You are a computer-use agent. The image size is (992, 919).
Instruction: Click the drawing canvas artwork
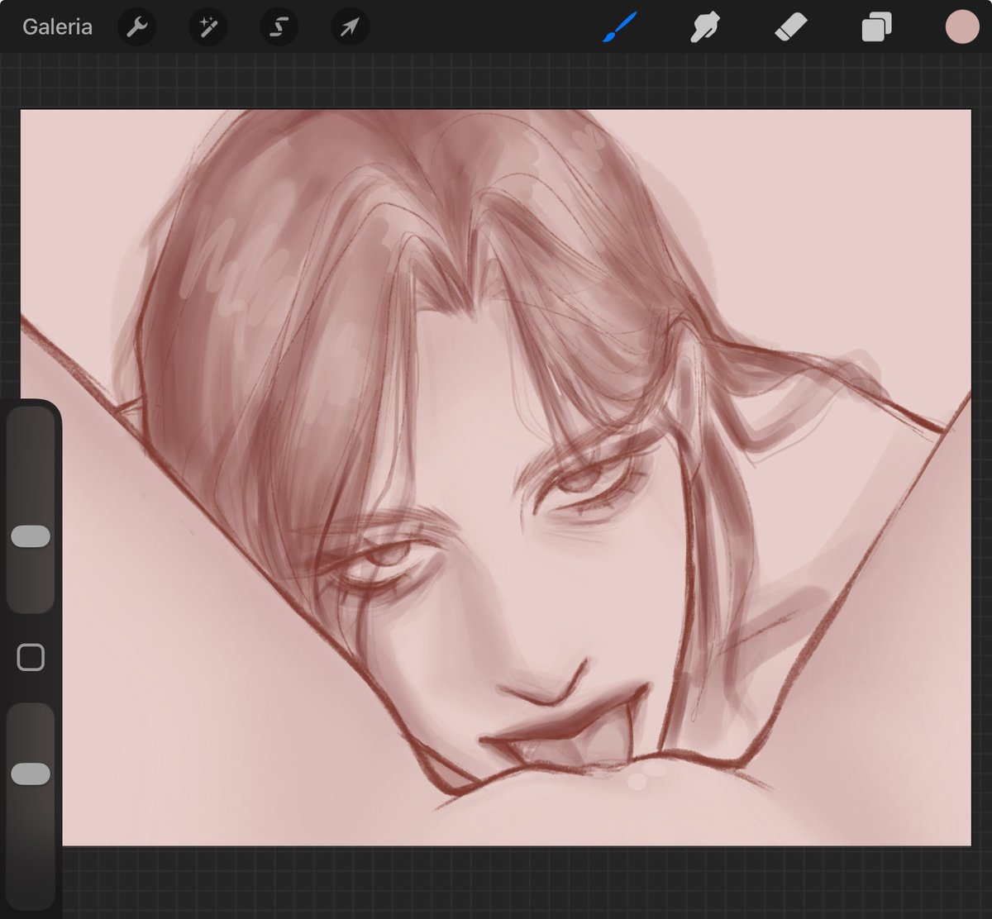point(496,478)
